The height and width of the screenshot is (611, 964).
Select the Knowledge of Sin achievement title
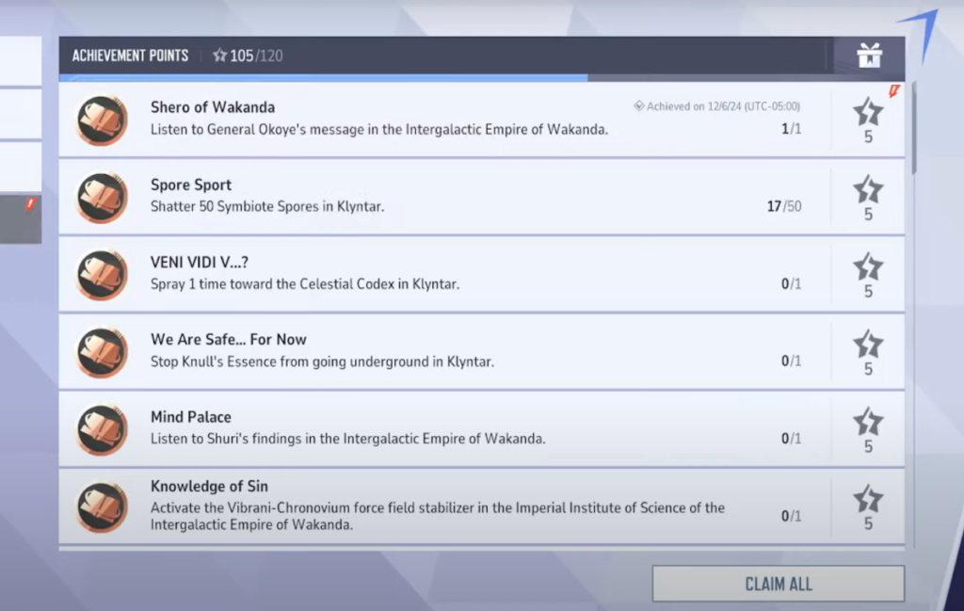tap(210, 486)
